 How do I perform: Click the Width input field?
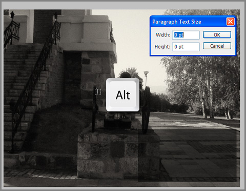tap(186, 35)
